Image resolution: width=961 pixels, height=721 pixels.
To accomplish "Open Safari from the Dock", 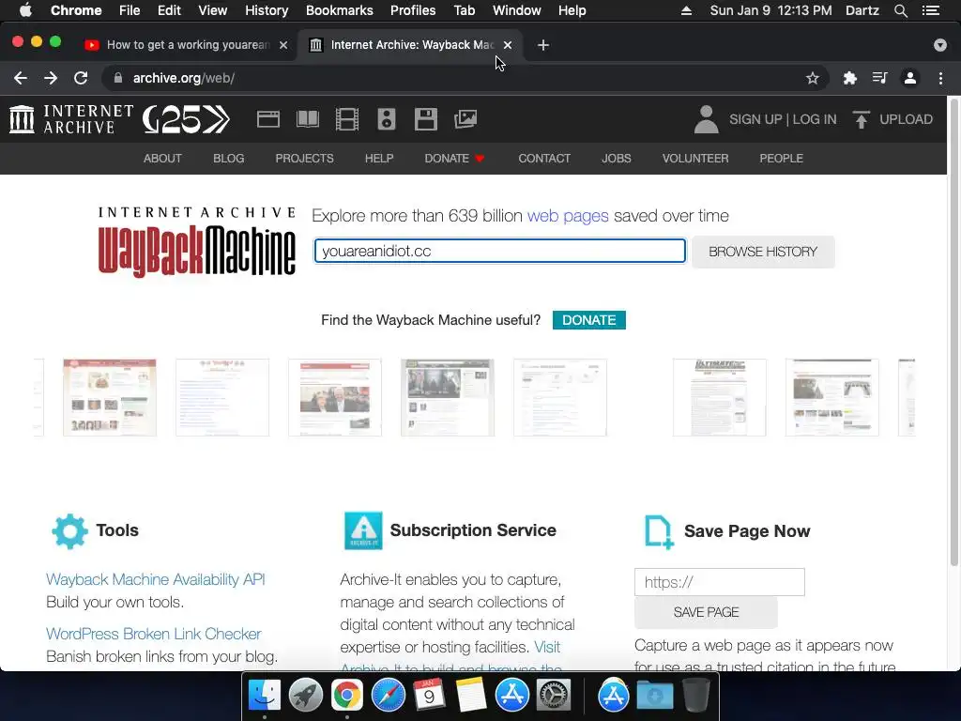I will 388,696.
